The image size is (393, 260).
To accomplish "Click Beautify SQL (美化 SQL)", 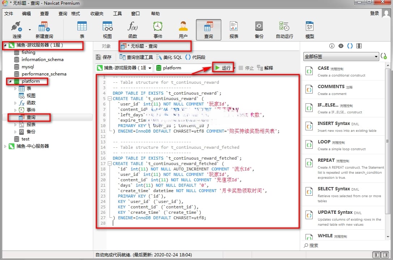I will (169, 57).
